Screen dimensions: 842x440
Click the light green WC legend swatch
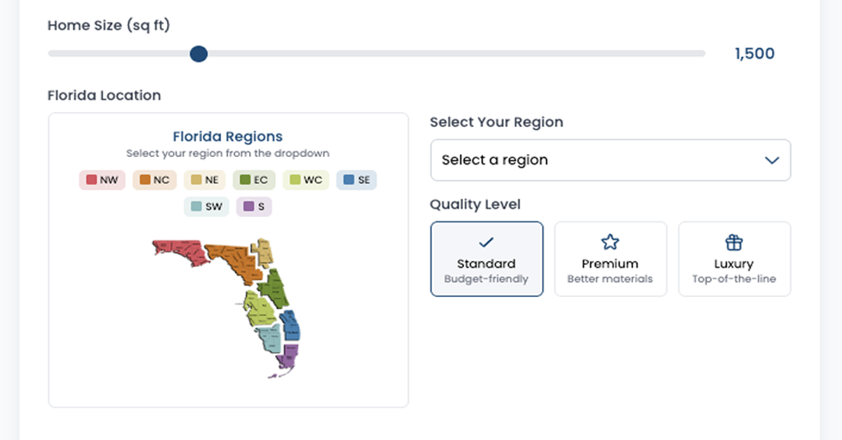(x=295, y=180)
